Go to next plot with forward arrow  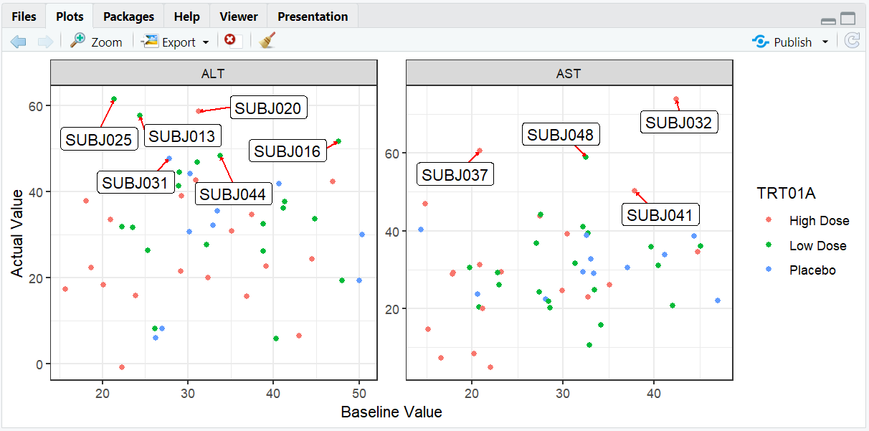click(x=45, y=42)
